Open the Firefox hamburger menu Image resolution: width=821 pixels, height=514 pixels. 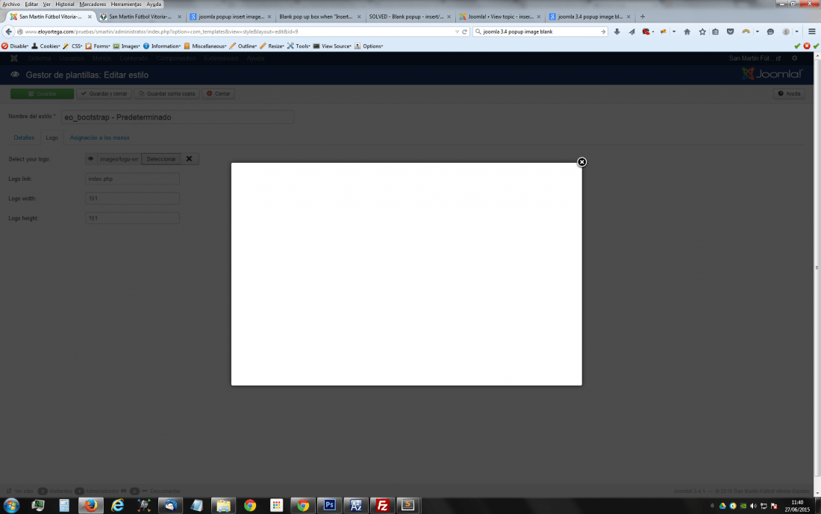[811, 31]
